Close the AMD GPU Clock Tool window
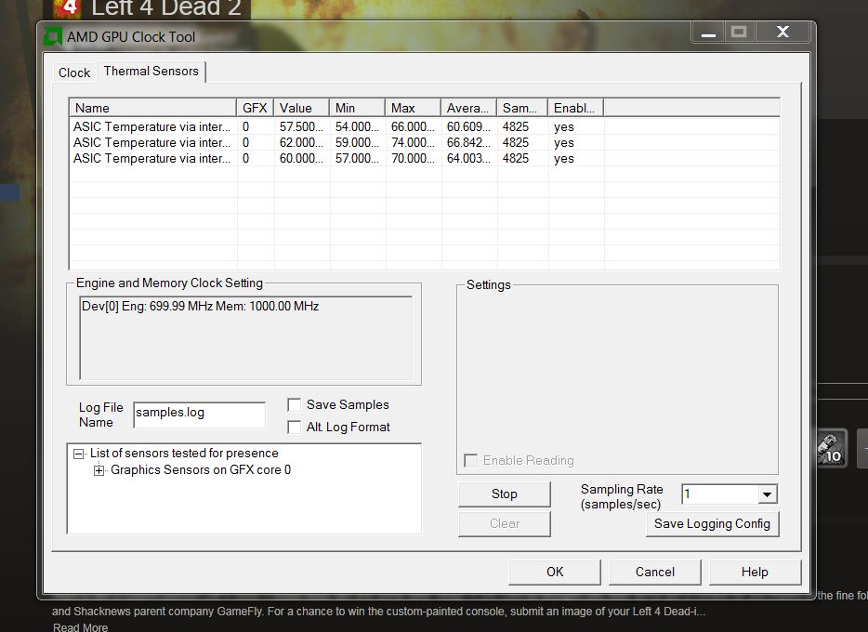The height and width of the screenshot is (632, 868). (783, 33)
